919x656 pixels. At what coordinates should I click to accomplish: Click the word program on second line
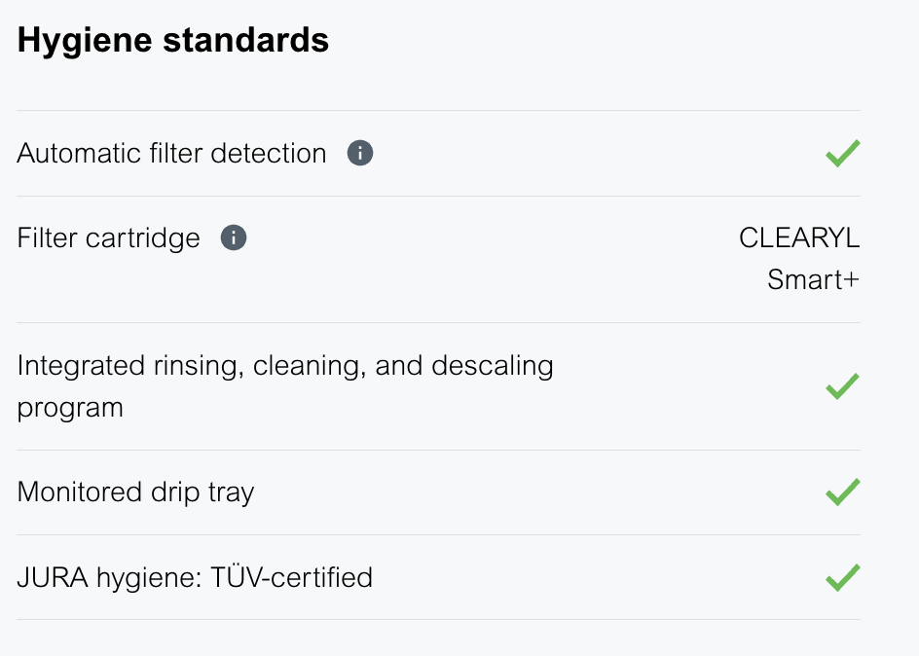coord(70,408)
